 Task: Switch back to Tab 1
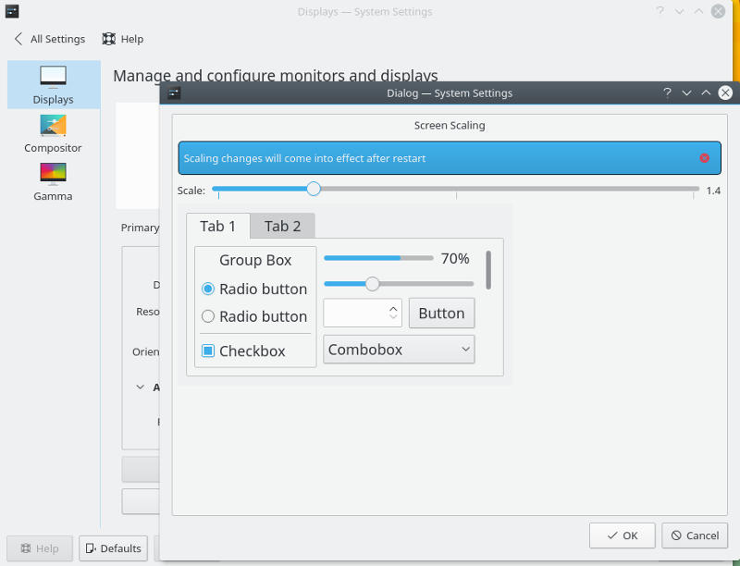pyautogui.click(x=217, y=225)
